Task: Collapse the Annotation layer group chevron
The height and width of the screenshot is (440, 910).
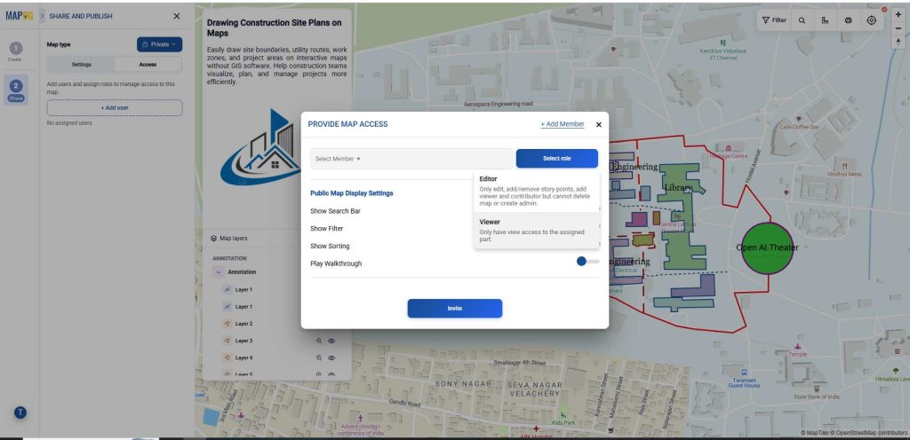Action: 219,272
